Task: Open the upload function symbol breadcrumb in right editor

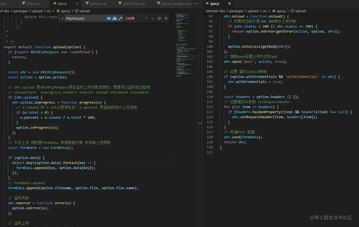Action: click(298, 11)
